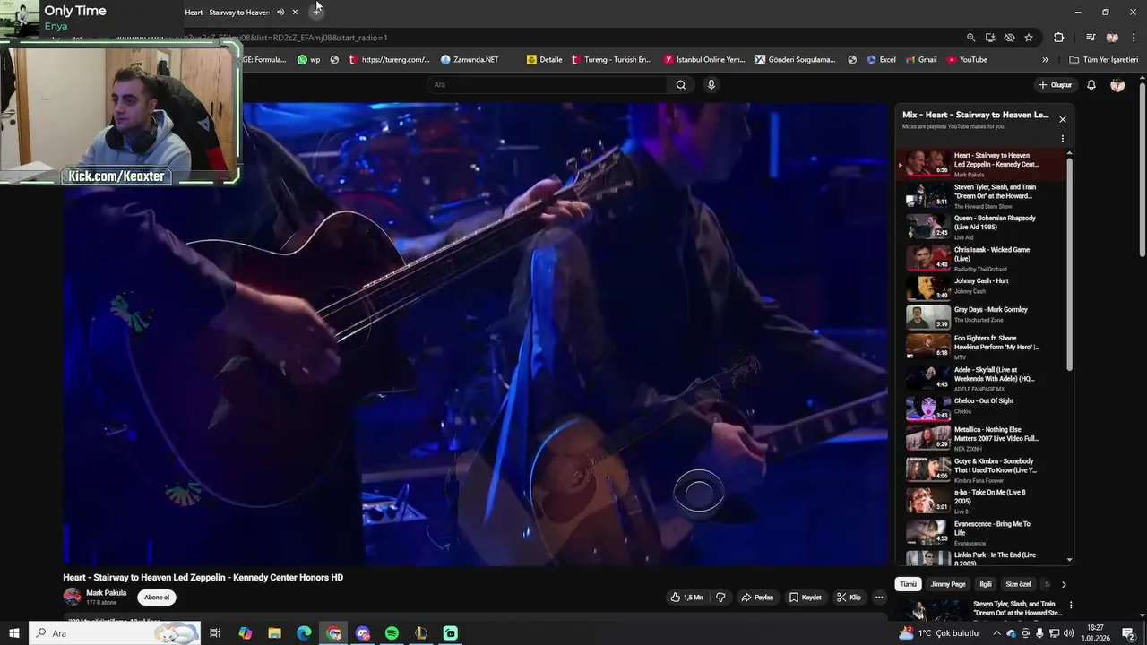Open the media controls icon
This screenshot has height=645, width=1147.
(x=1091, y=38)
